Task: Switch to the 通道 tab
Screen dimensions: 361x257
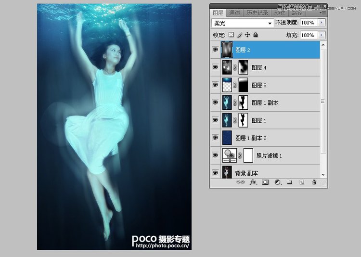Action: (234, 13)
